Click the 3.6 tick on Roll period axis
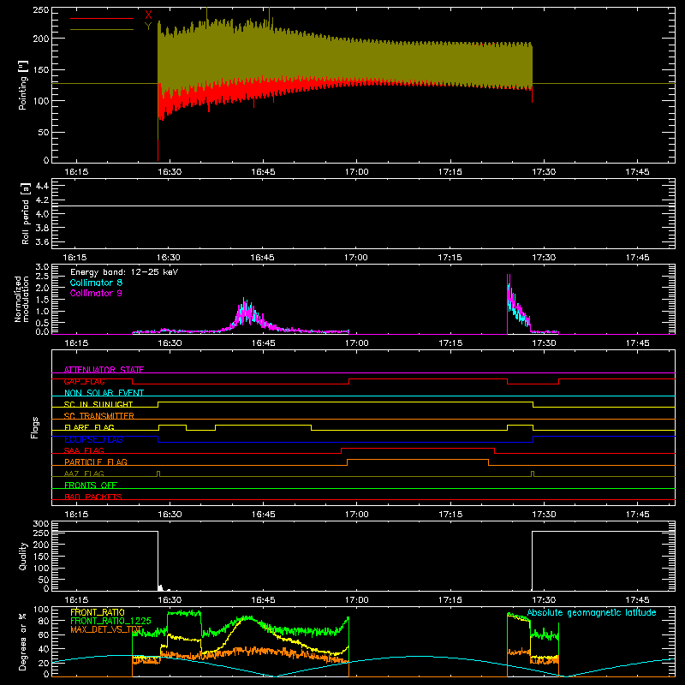Screen dimensions: 685x685 42,241
